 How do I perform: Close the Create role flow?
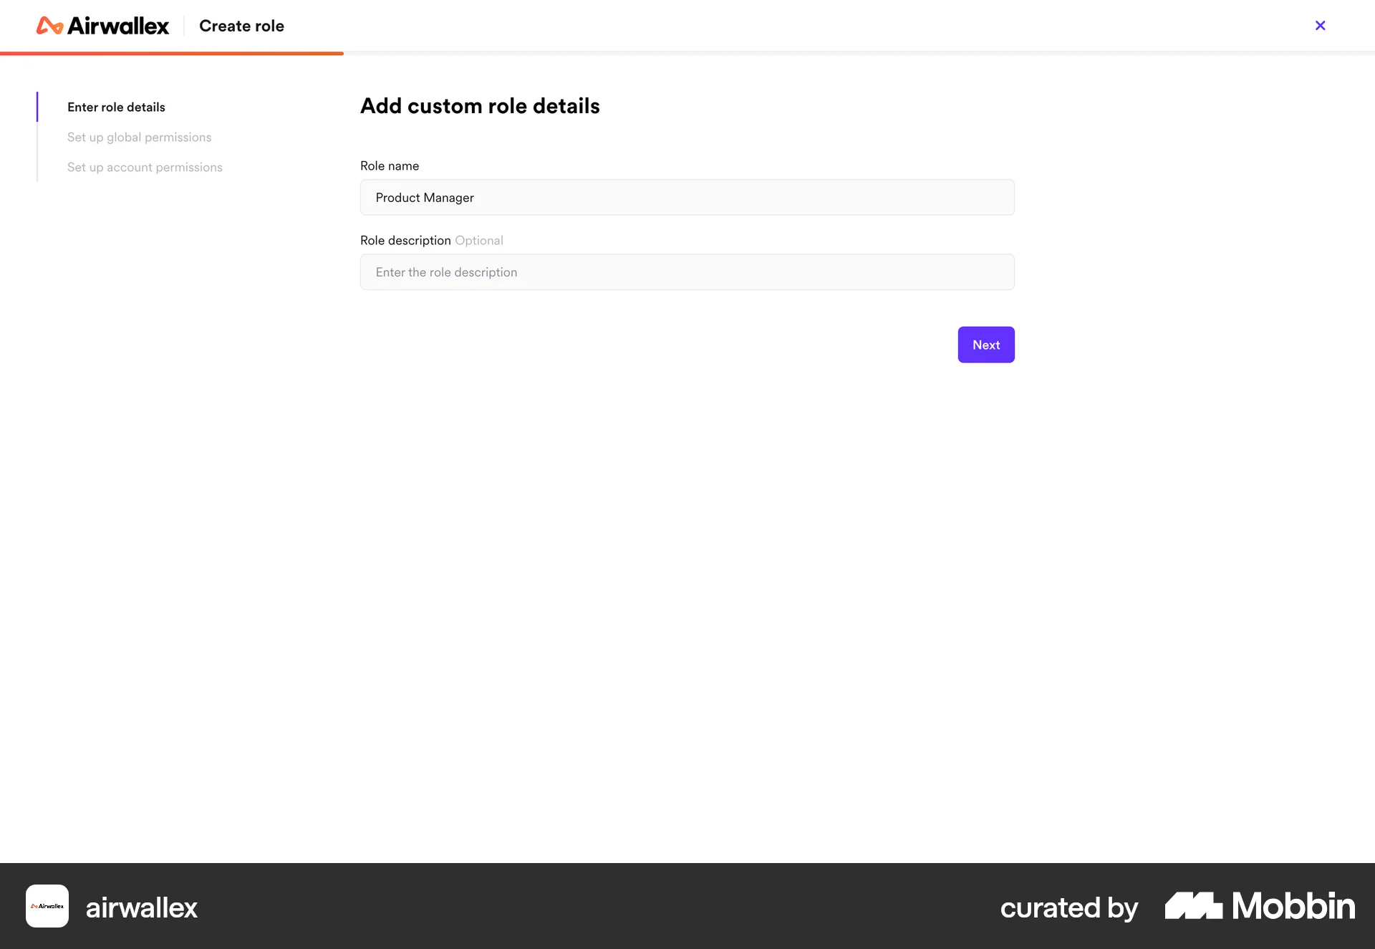(x=1320, y=25)
